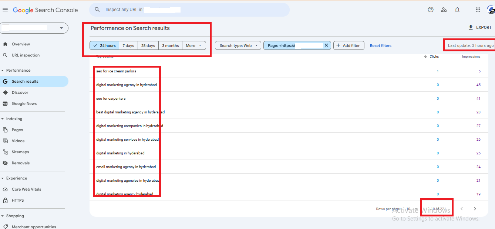Click the Add filter button
Image resolution: width=495 pixels, height=229 pixels.
[x=349, y=45]
